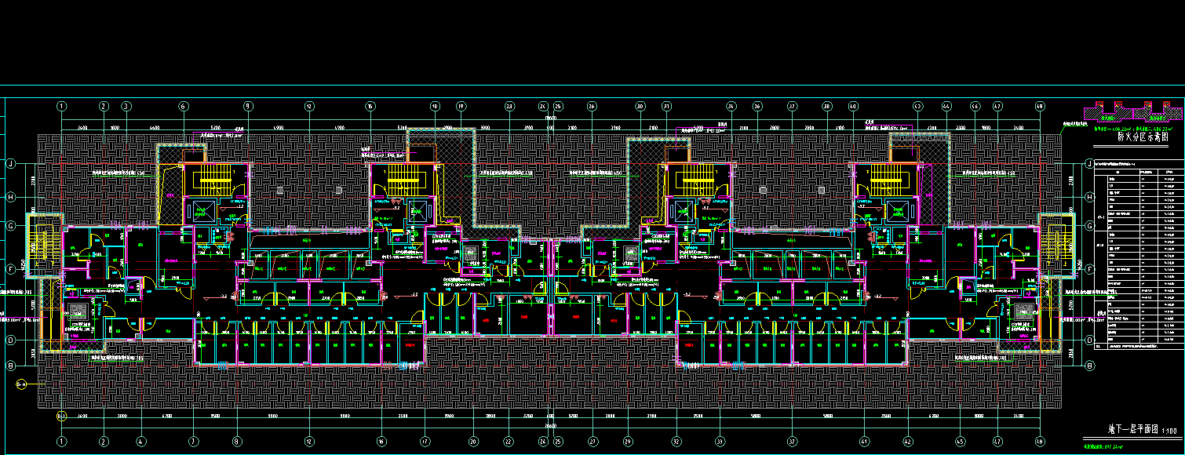
Task: Click top axis bubble numbered 23
Action: [x=509, y=106]
